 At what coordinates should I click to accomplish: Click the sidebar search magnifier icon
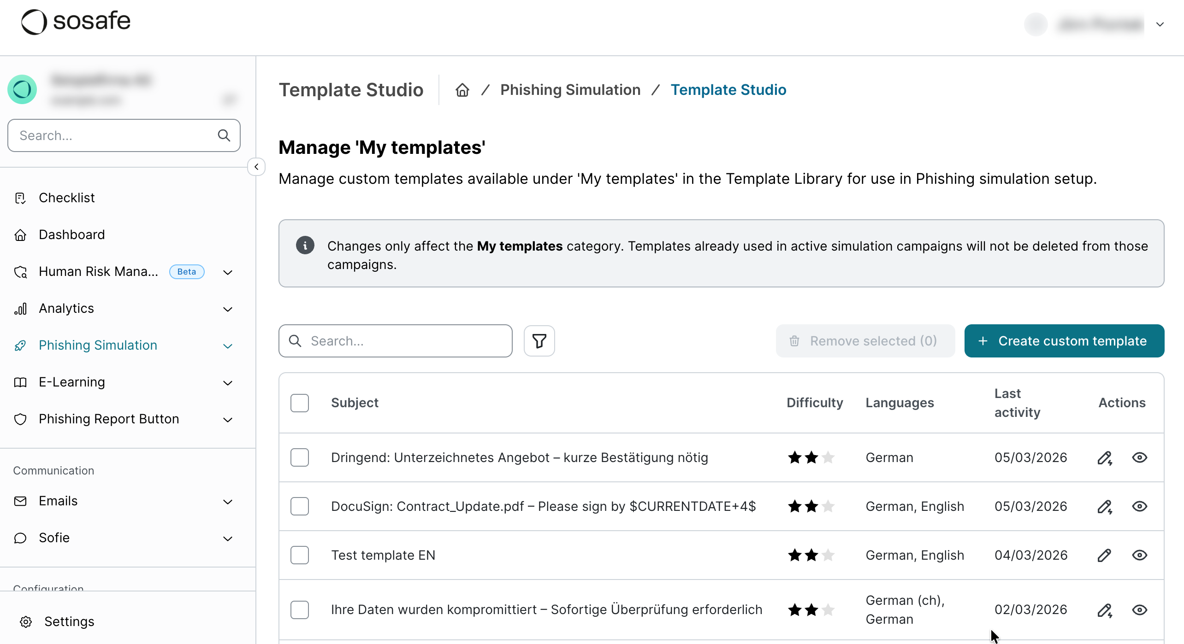click(224, 135)
